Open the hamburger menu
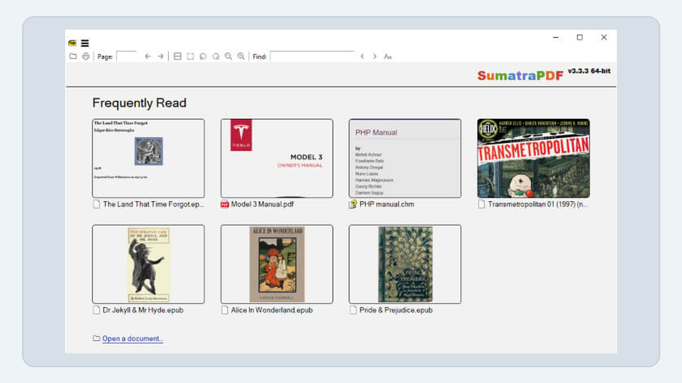 coord(85,43)
